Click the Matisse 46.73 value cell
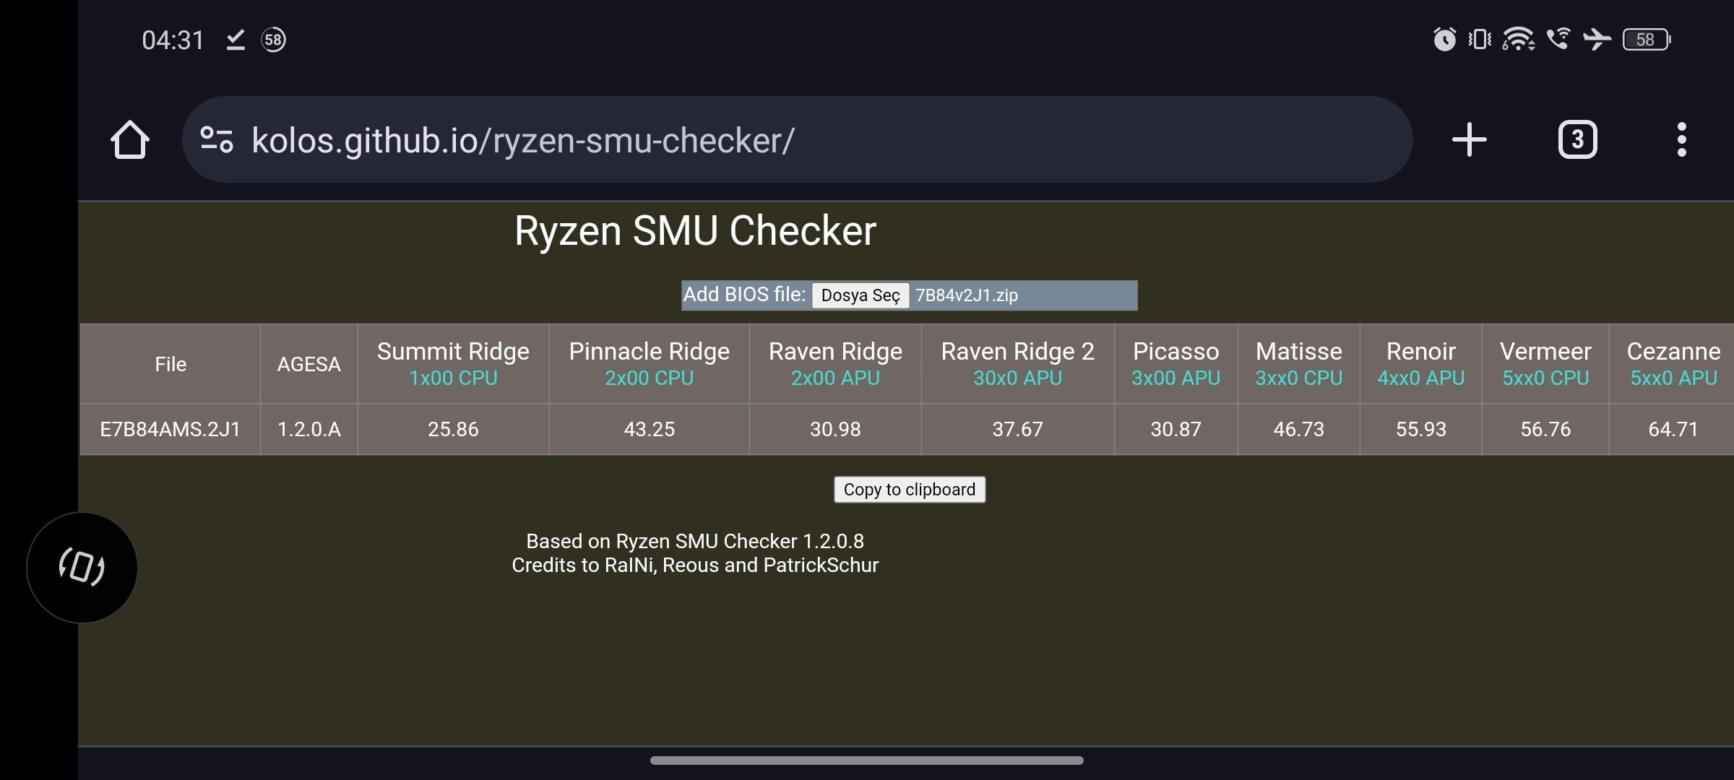This screenshot has height=780, width=1734. coord(1298,429)
